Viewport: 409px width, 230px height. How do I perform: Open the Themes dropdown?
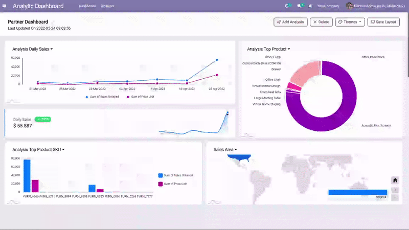pyautogui.click(x=350, y=22)
